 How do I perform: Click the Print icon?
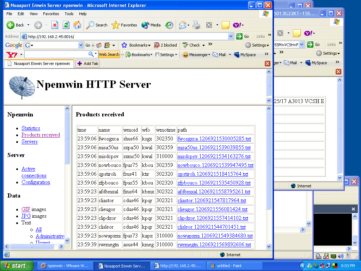tap(196, 25)
